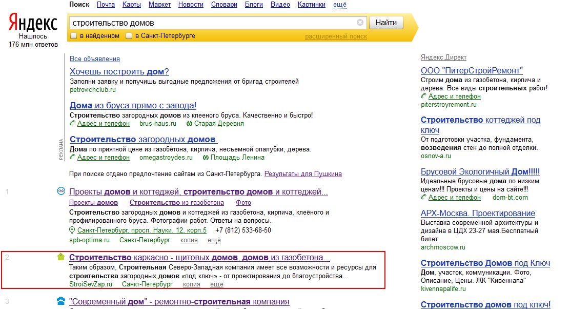Switch to the Карты tab
This screenshot has height=309, width=570.
[x=132, y=5]
